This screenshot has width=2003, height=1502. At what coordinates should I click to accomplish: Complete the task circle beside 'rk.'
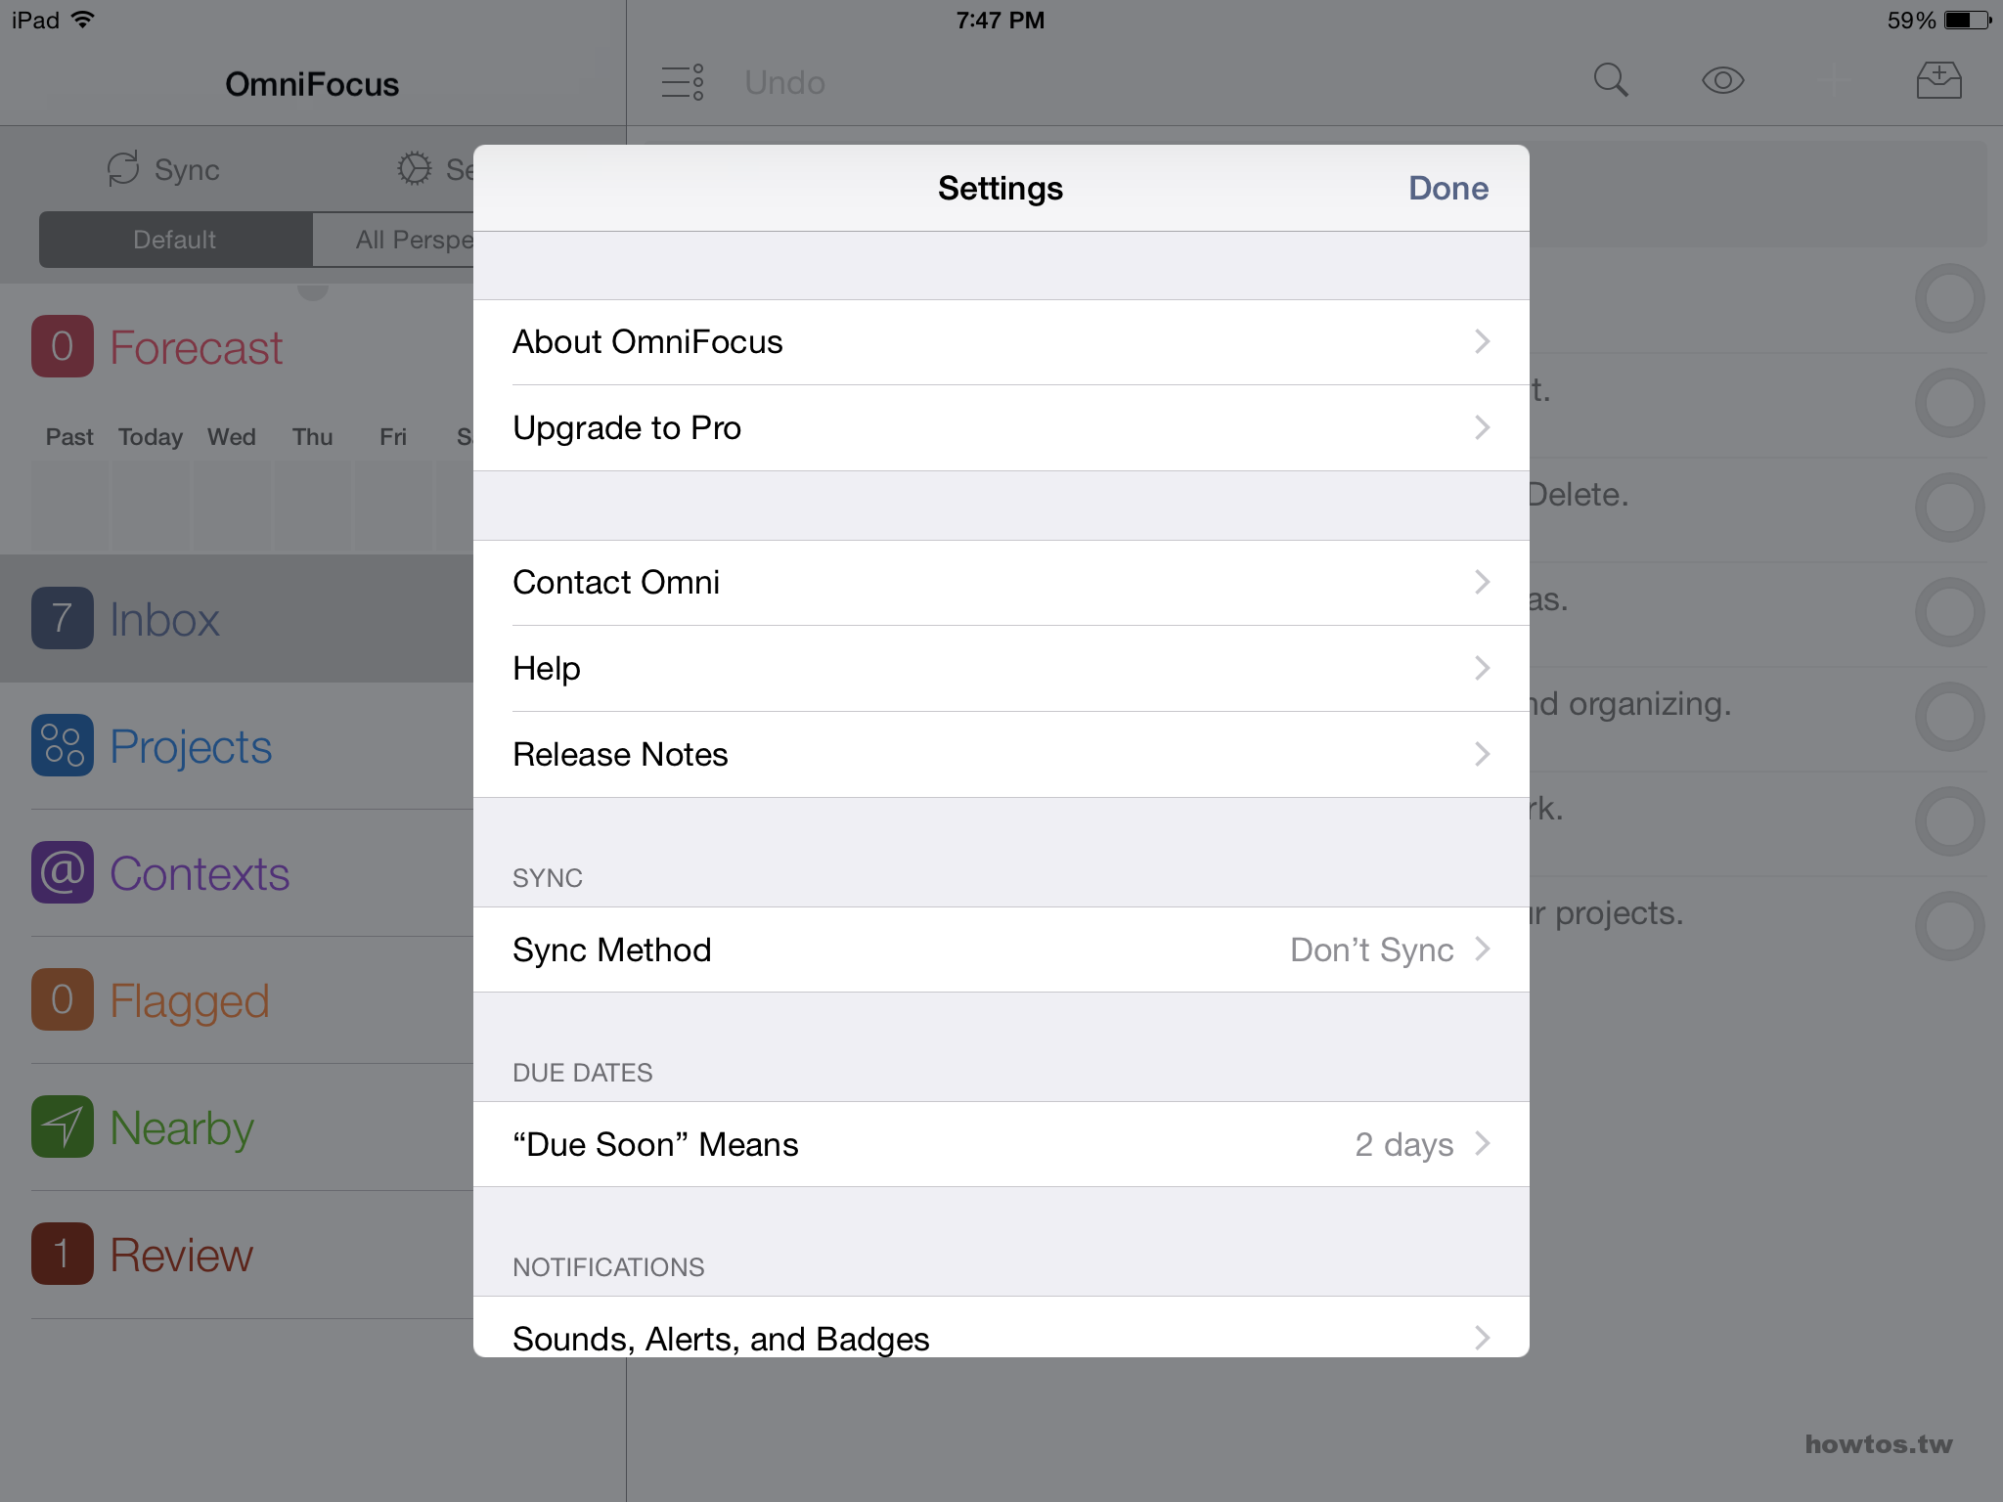1949,821
